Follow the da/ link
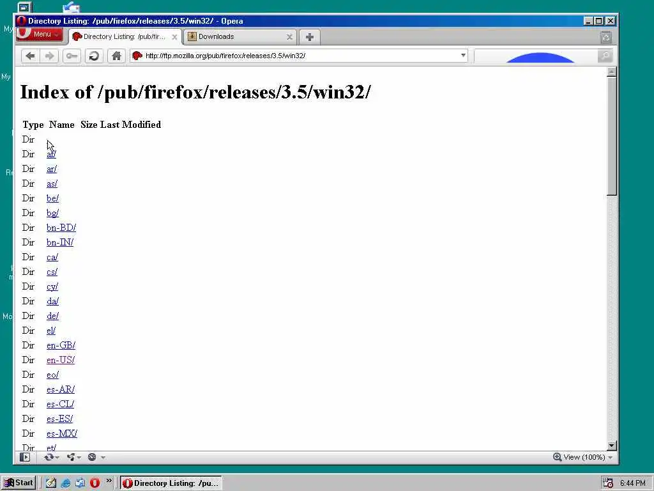The height and width of the screenshot is (491, 654). click(52, 301)
